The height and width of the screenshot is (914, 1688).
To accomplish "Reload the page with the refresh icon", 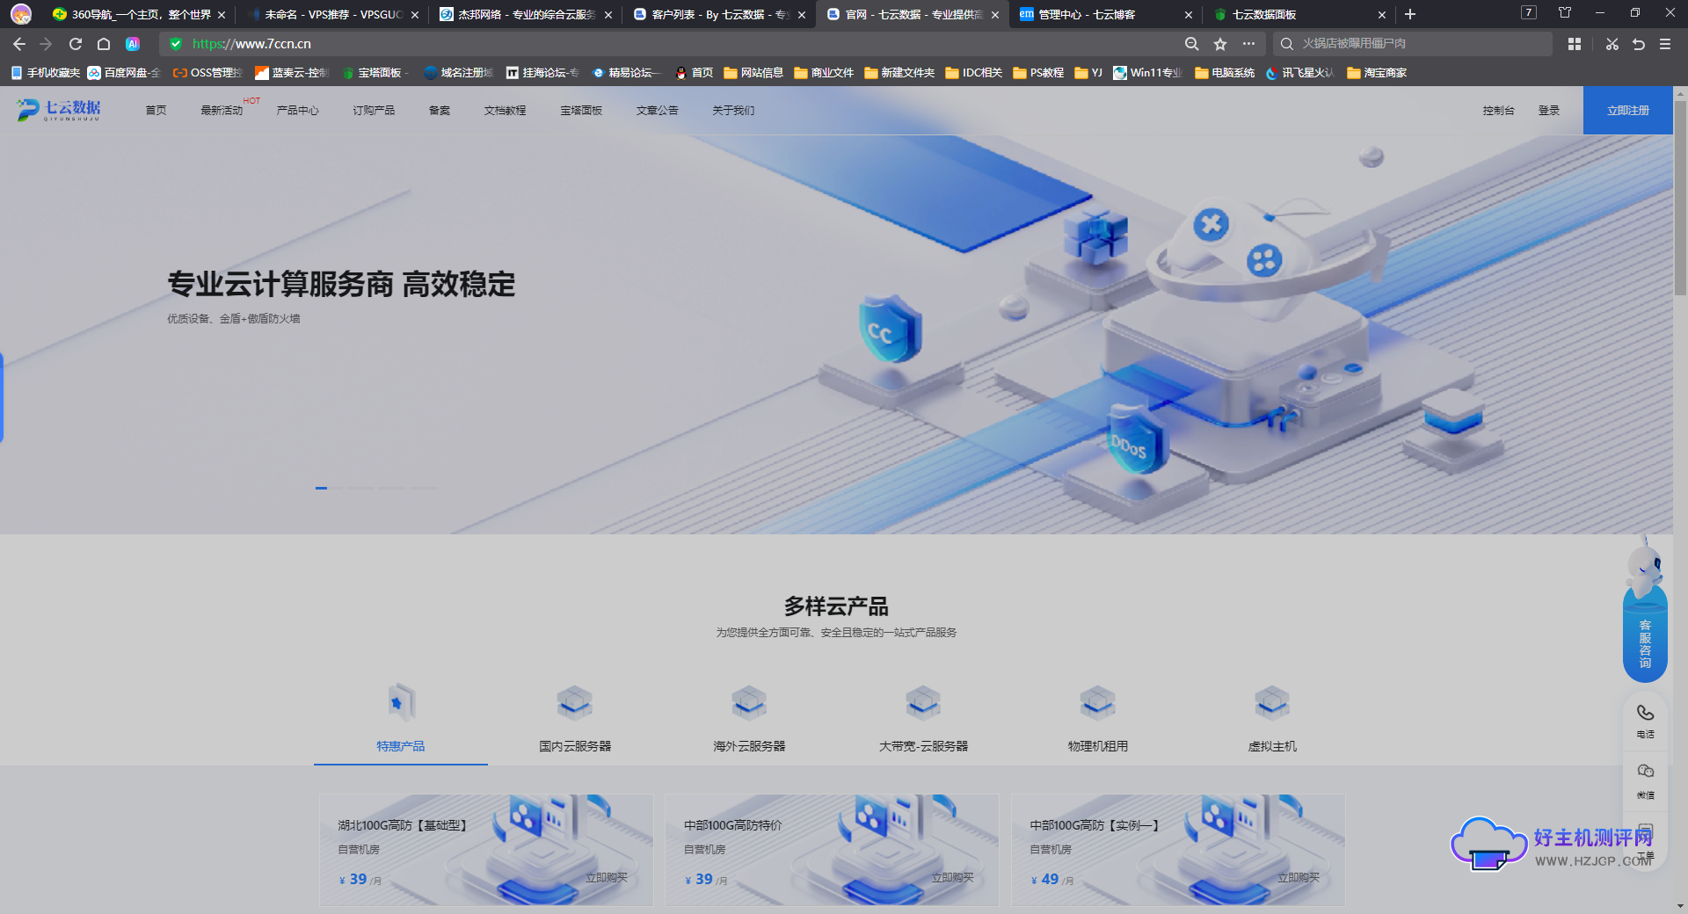I will tap(76, 44).
